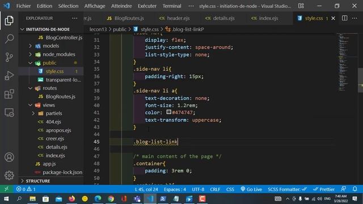Click the remote window indicator in the status bar
Image resolution: width=363 pixels, height=204 pixels.
click(6, 189)
